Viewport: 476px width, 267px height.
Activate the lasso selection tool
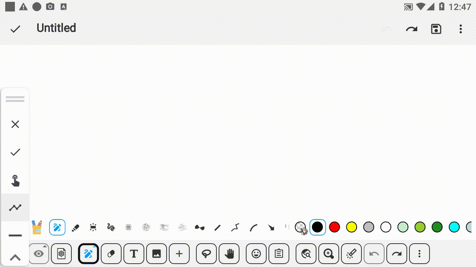pos(206,254)
